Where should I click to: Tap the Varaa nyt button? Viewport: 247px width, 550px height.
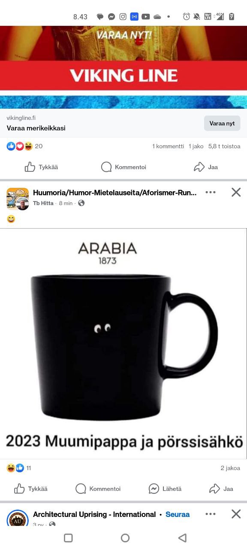222,123
